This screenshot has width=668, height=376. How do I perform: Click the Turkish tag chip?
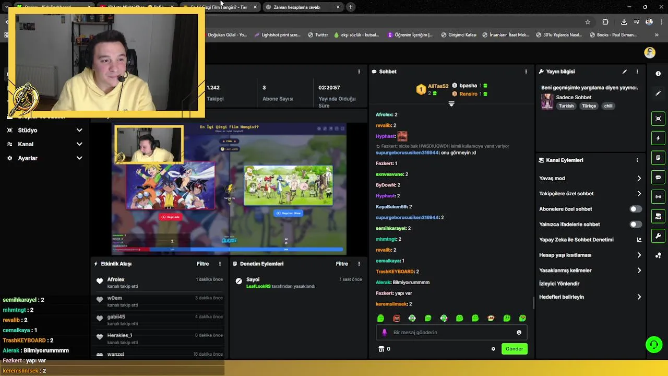566,106
